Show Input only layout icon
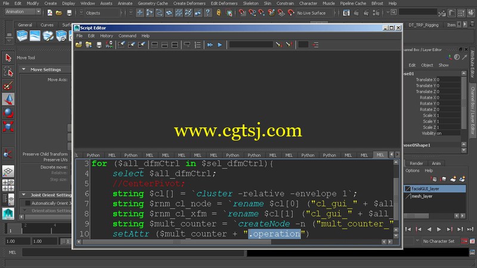The height and width of the screenshot is (268, 477). [165, 45]
